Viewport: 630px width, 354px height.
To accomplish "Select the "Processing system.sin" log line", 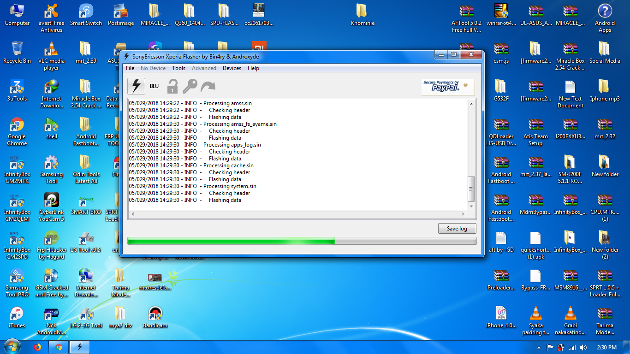I will [x=193, y=186].
